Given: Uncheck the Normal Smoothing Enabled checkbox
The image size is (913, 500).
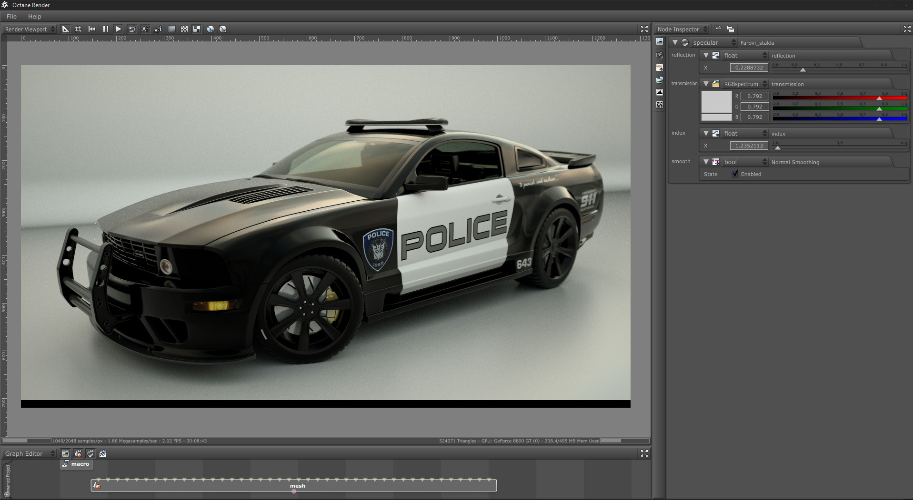Looking at the screenshot, I should click(x=735, y=174).
